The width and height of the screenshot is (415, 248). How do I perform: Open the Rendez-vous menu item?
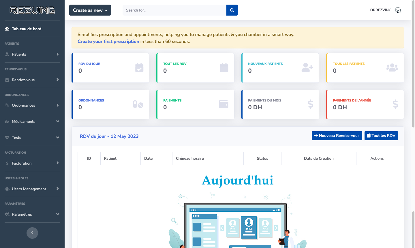click(32, 80)
